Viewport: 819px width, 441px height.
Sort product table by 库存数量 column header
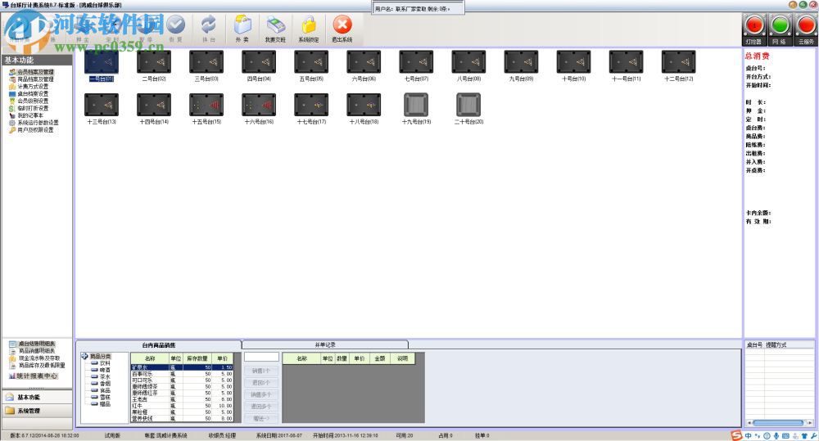197,358
